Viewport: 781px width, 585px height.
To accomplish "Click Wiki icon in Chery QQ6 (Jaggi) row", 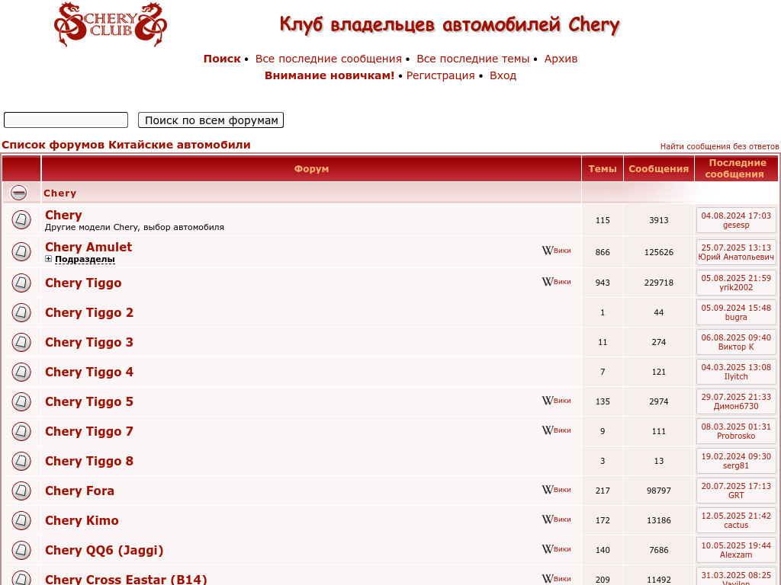I will click(x=556, y=549).
